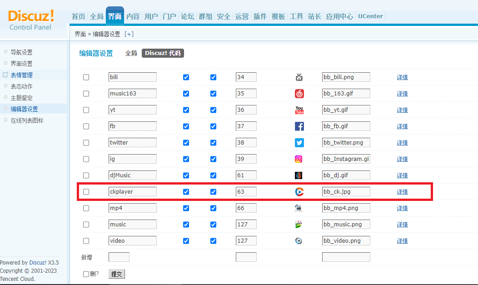Open the 论坛 top menu tab
The width and height of the screenshot is (478, 285).
click(x=187, y=16)
